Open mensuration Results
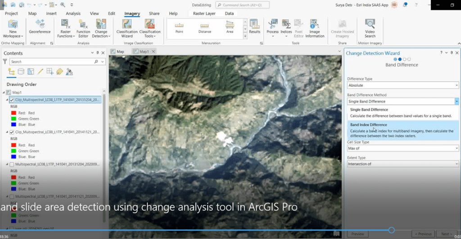The height and width of the screenshot is (239, 461). point(255,27)
